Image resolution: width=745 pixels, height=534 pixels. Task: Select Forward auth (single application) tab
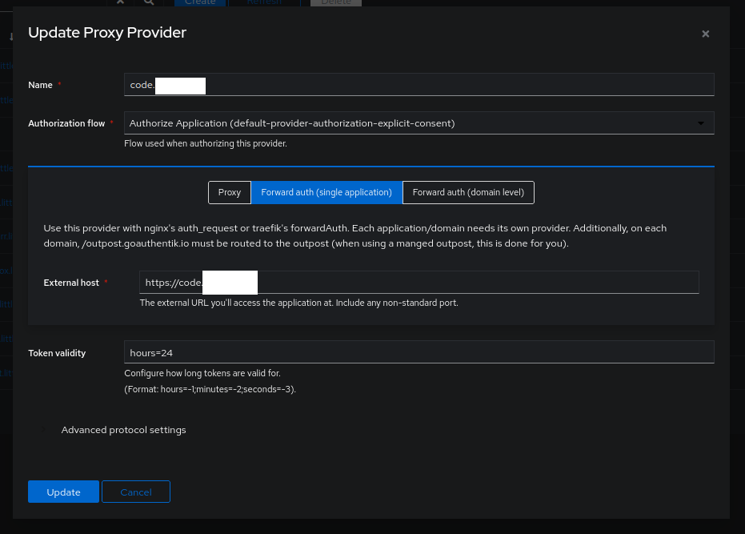tap(326, 193)
